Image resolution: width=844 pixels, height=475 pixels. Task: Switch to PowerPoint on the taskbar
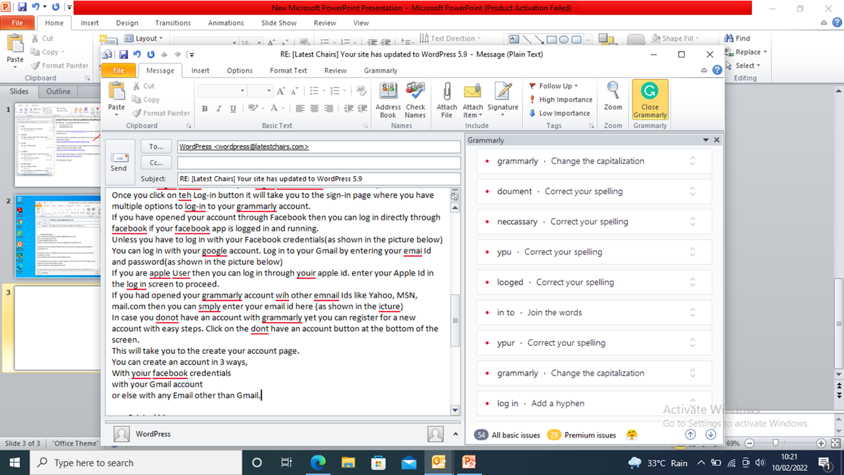(469, 463)
